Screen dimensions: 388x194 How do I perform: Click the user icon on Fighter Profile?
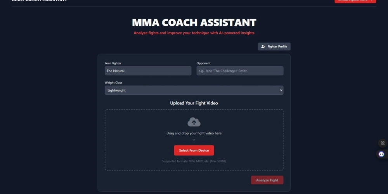(263, 47)
